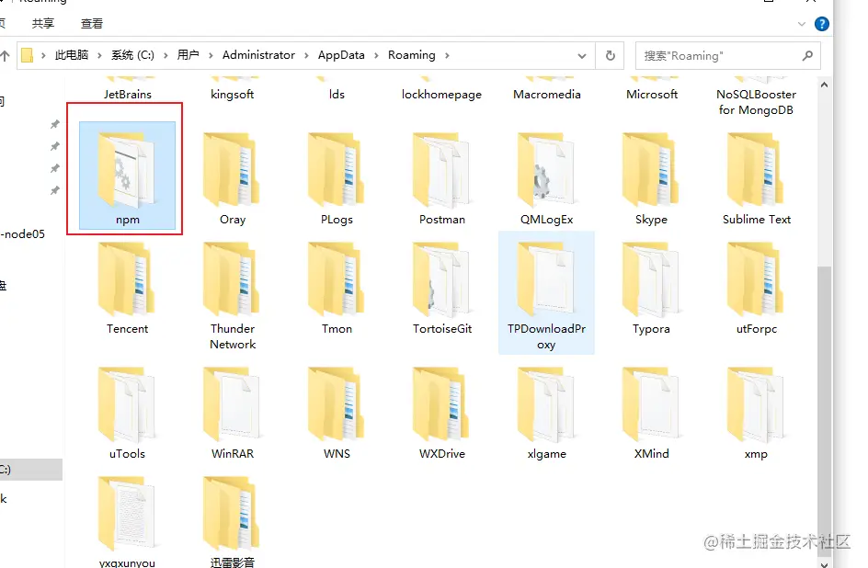Select the WNS folder icon
868x568 pixels.
coord(336,404)
